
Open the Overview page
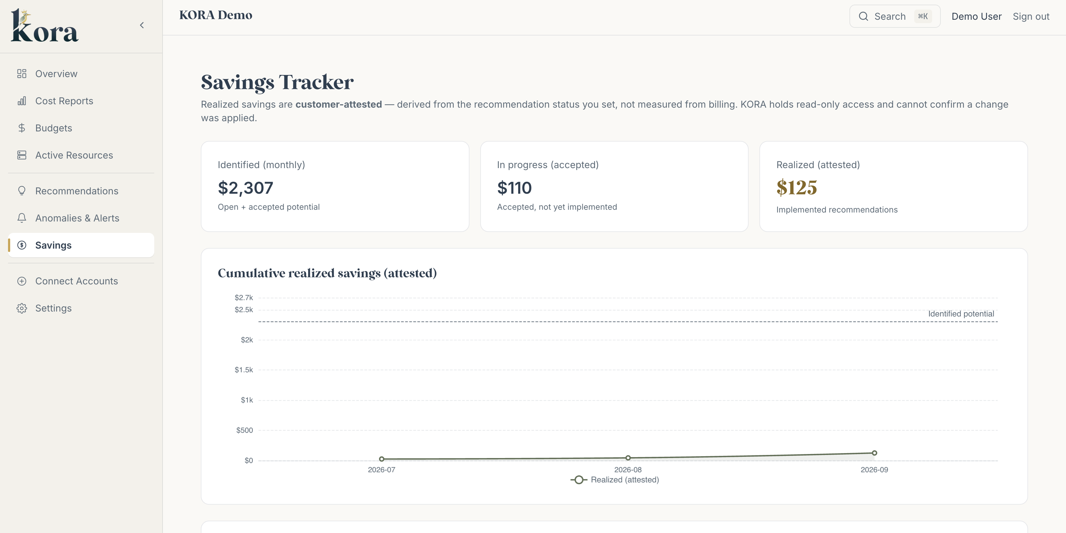pos(81,74)
